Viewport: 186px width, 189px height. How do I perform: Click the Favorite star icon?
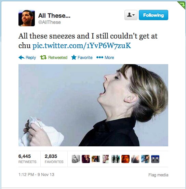[x=74, y=57]
